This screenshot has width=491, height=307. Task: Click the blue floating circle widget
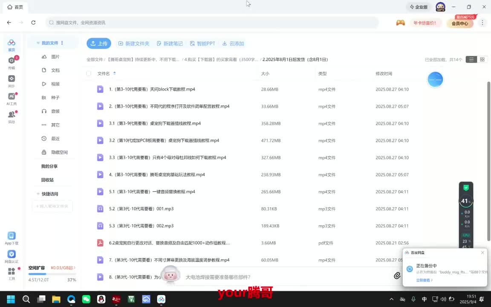tap(435, 80)
